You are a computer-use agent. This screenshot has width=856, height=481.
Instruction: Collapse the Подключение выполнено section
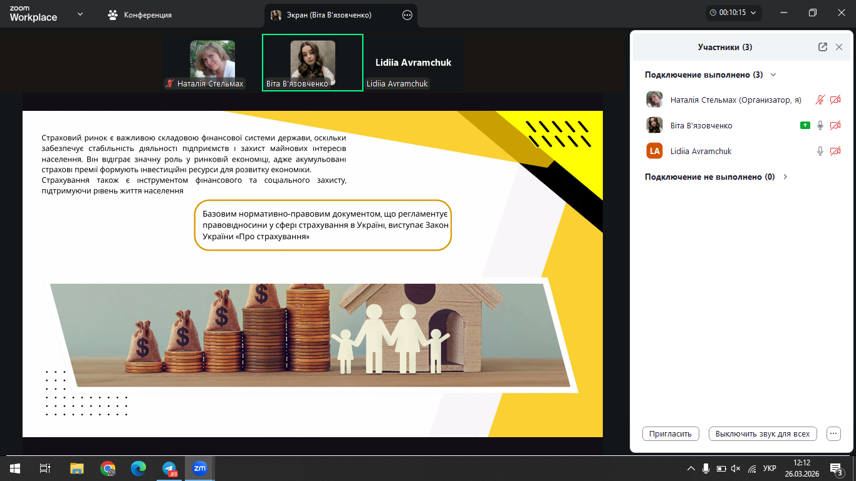773,75
